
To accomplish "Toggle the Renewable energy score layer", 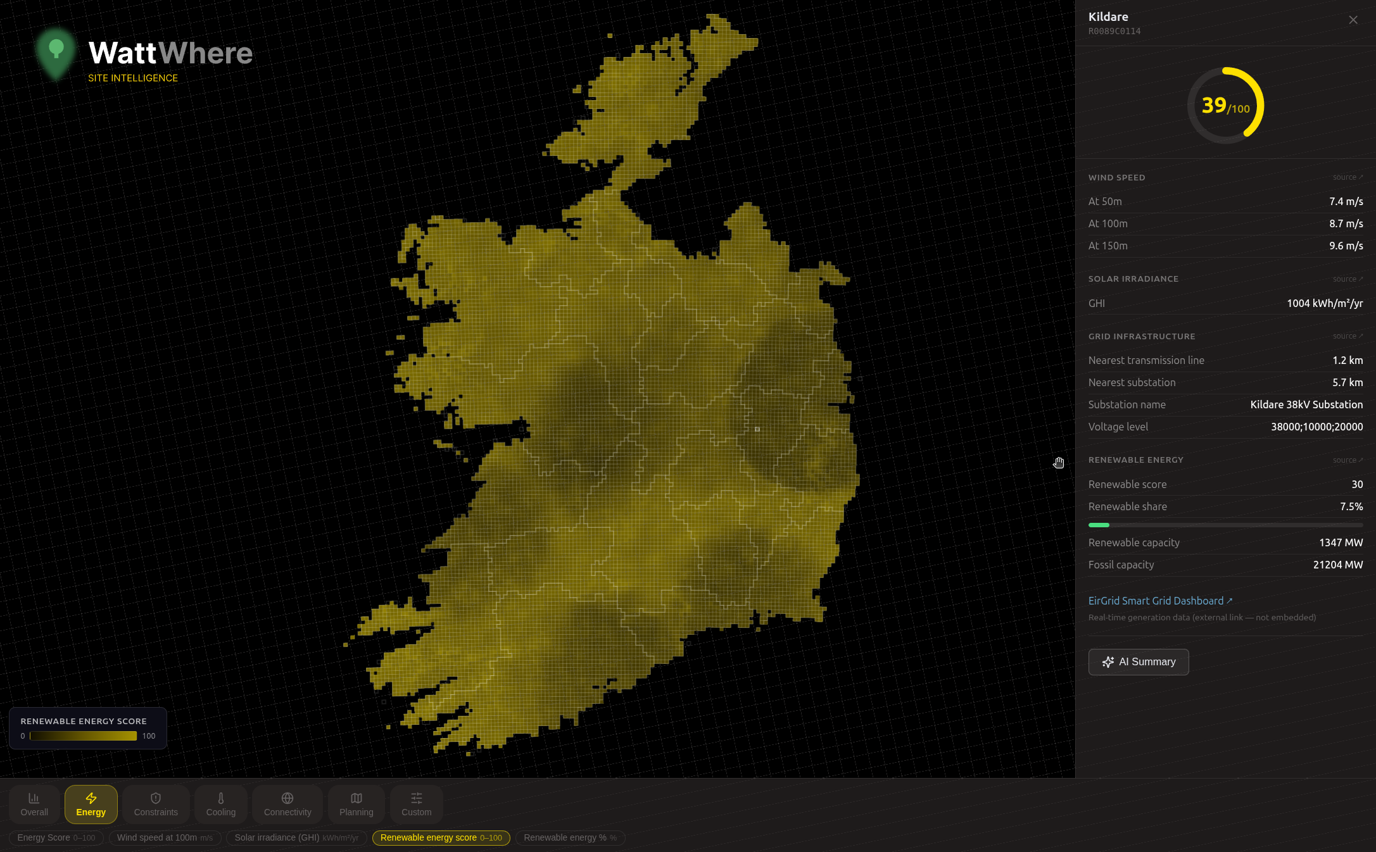I will 441,837.
